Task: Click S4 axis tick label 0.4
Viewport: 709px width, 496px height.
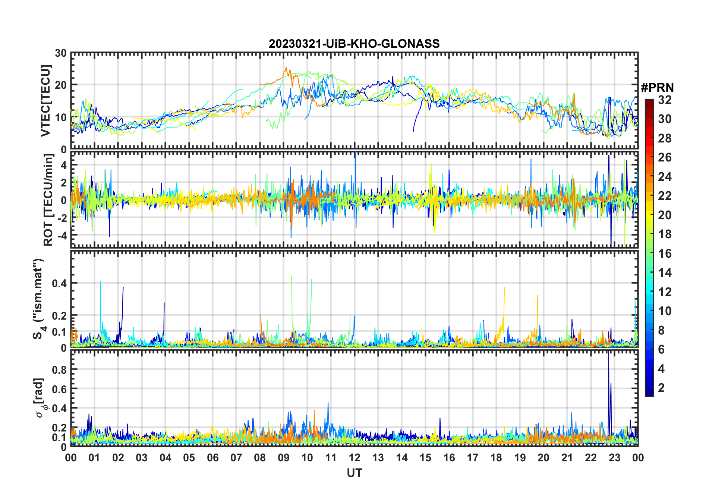Action: [59, 283]
